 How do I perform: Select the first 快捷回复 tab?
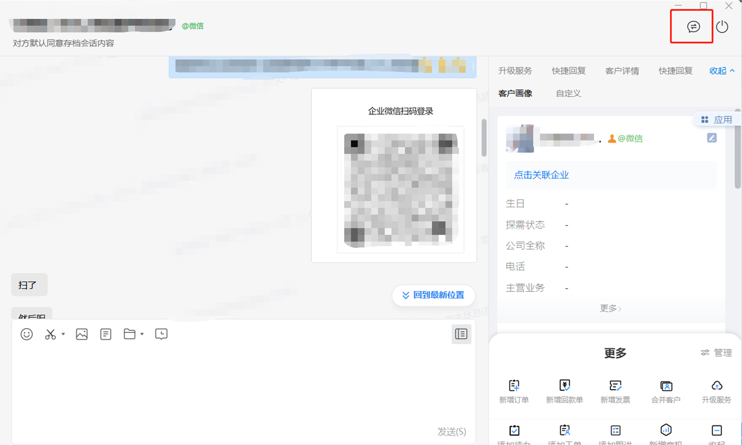(x=568, y=71)
